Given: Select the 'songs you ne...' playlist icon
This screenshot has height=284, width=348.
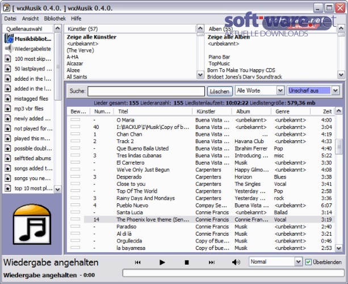Looking at the screenshot, I should click(8, 178).
